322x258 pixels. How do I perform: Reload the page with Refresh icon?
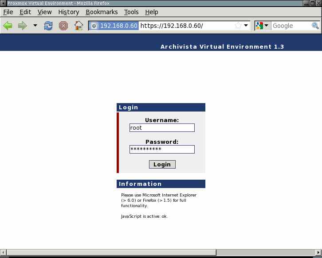pos(48,26)
